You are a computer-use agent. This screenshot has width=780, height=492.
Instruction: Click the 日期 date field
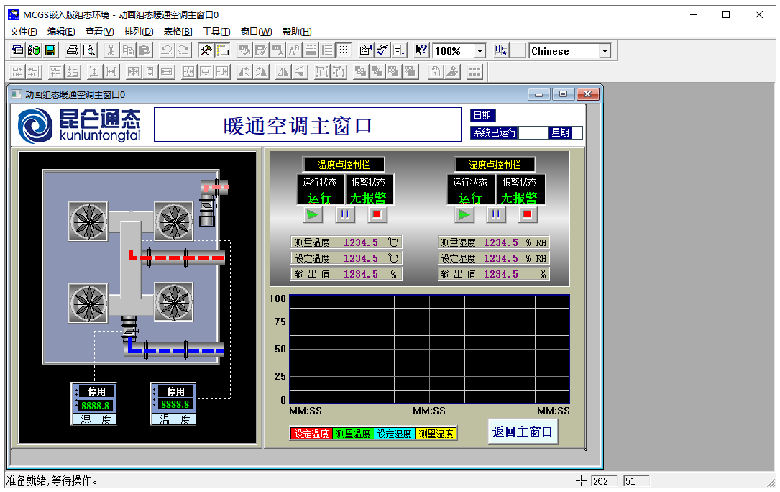tap(538, 116)
